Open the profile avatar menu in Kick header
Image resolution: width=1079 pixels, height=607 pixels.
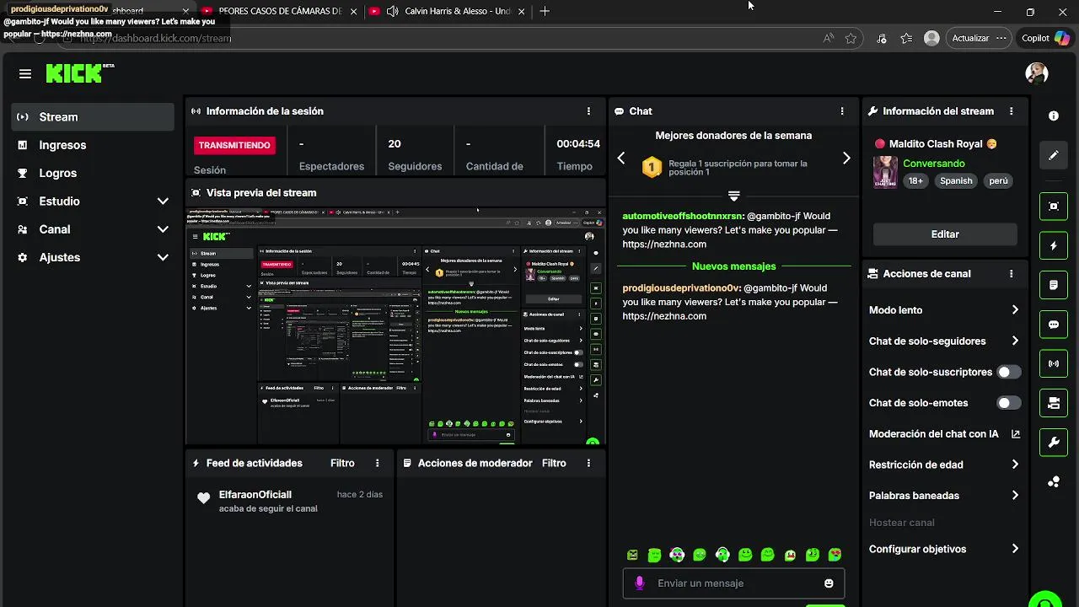tap(1037, 73)
